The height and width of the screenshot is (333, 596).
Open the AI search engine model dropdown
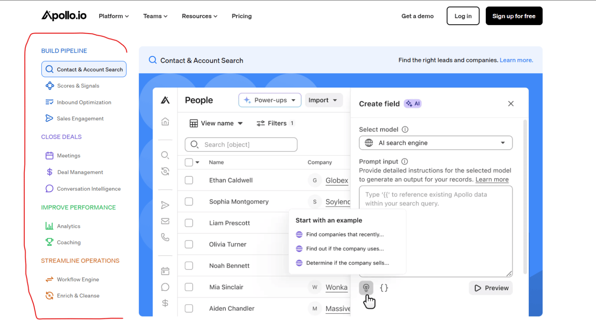(x=436, y=143)
